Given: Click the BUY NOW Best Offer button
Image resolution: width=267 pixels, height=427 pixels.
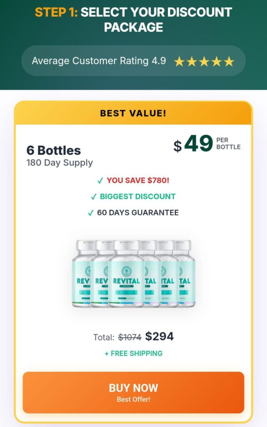Looking at the screenshot, I should [133, 392].
